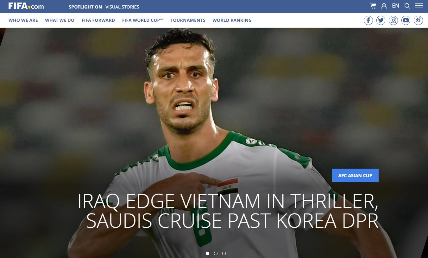This screenshot has height=258, width=428.
Task: Open the Iraq edge Vietnam headline
Action: click(228, 211)
